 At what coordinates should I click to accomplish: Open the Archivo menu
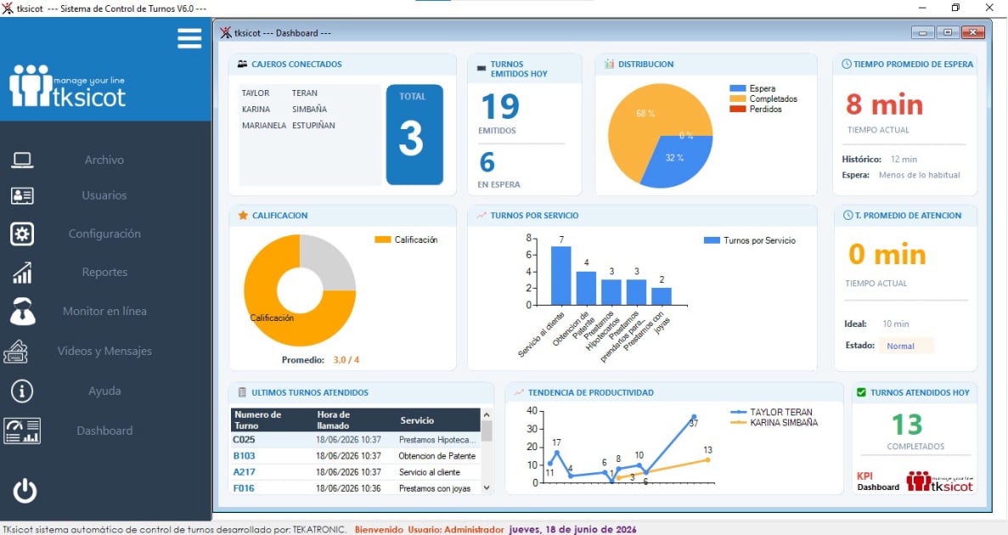[x=104, y=160]
